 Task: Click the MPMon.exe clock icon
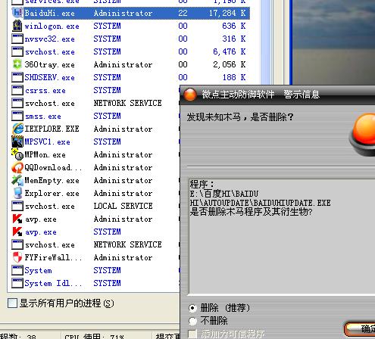(17, 154)
